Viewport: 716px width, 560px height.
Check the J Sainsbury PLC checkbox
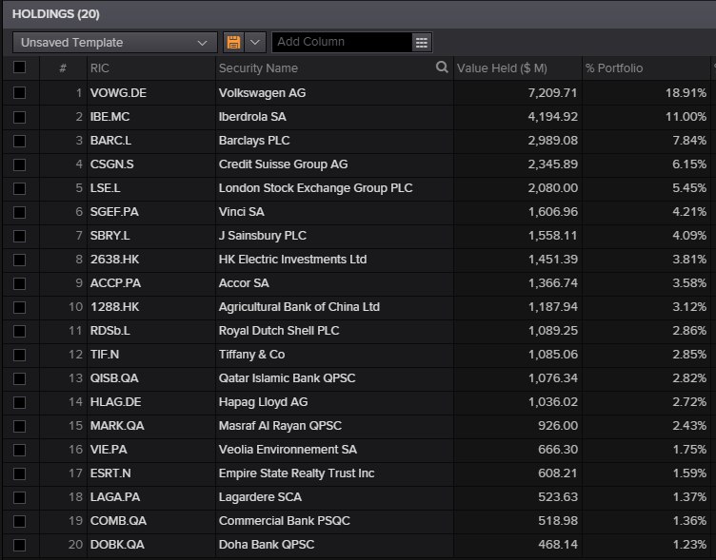(x=19, y=236)
